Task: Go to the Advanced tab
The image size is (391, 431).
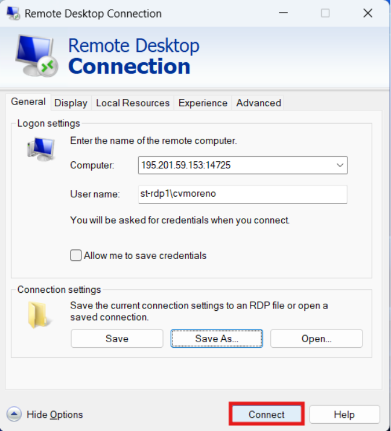Action: pos(258,103)
